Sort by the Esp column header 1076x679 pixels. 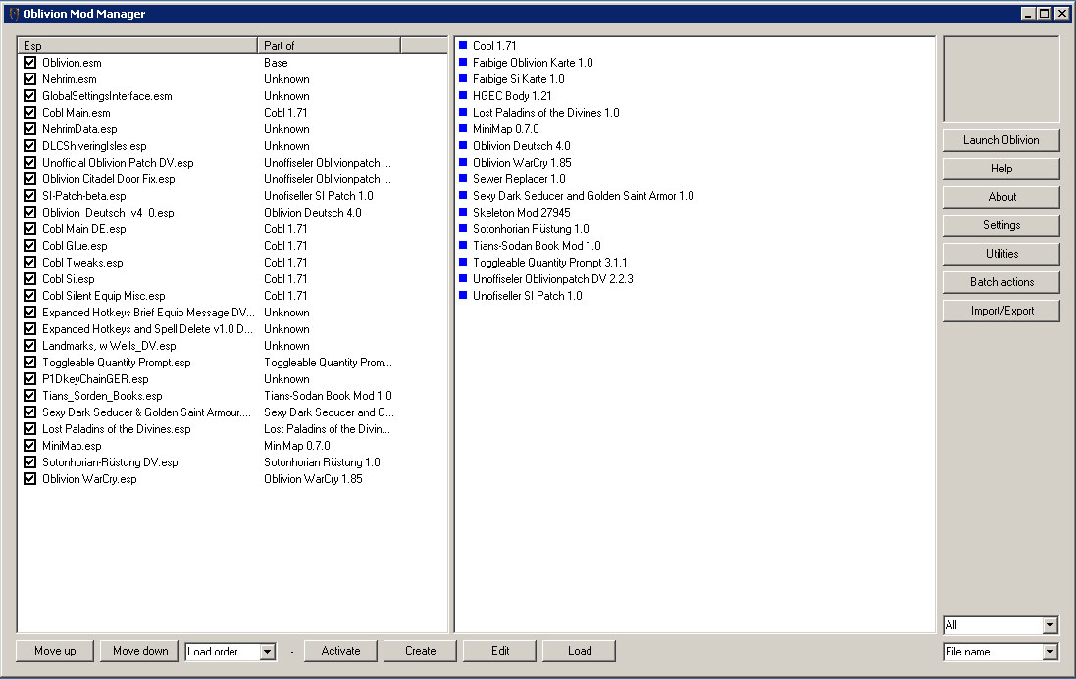click(137, 46)
